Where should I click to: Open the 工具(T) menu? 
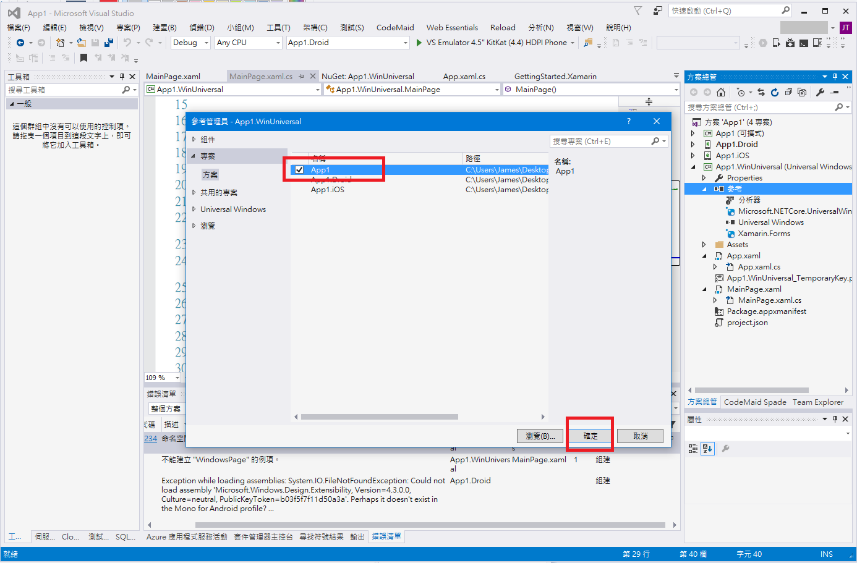click(278, 28)
